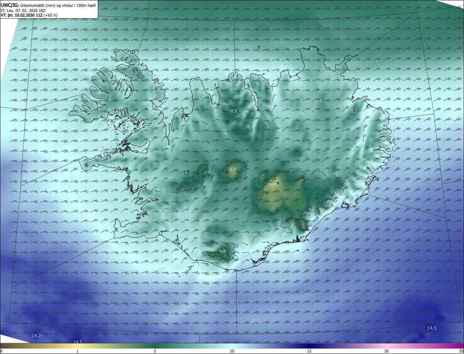
Task: Click the 1 tick on the color scale
Action: [78, 351]
